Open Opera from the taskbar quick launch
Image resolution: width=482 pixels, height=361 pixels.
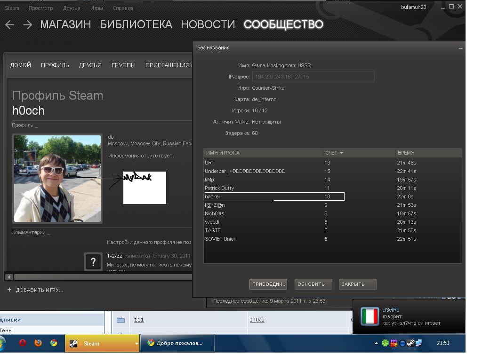click(23, 343)
